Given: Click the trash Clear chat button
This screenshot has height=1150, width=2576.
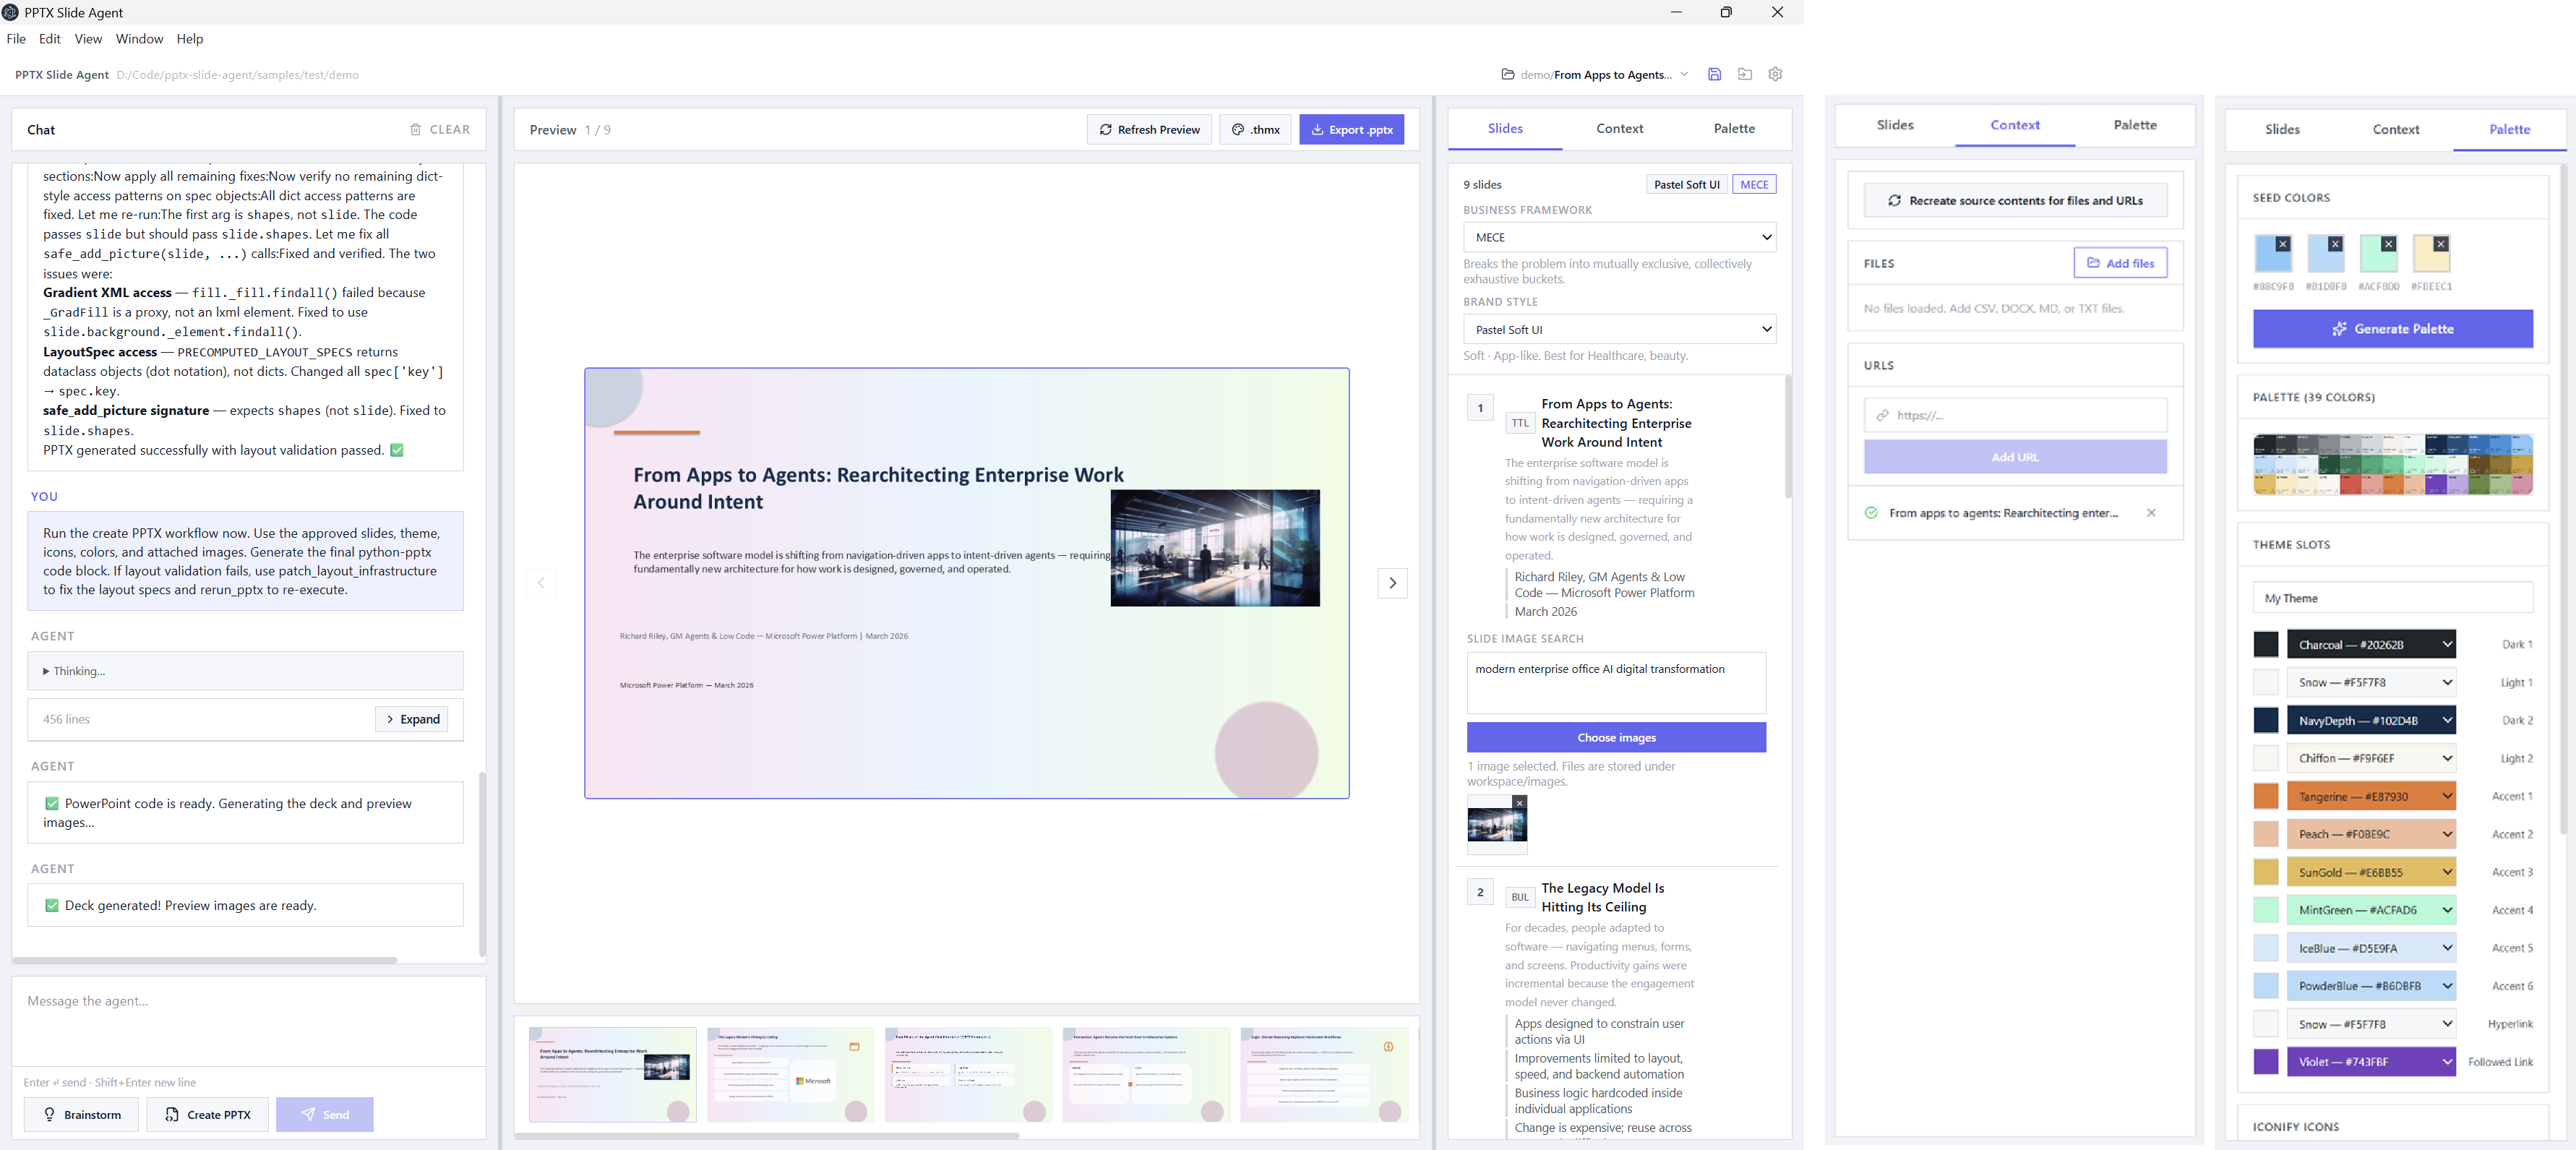Looking at the screenshot, I should (x=439, y=129).
